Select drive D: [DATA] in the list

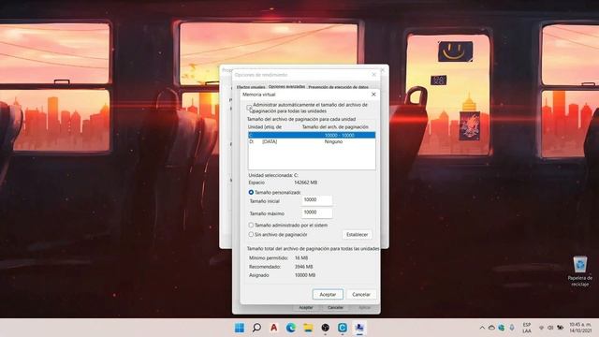[312, 141]
